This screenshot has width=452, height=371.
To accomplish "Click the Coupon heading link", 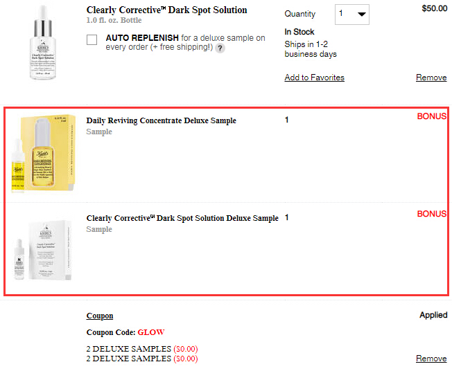I will click(100, 316).
